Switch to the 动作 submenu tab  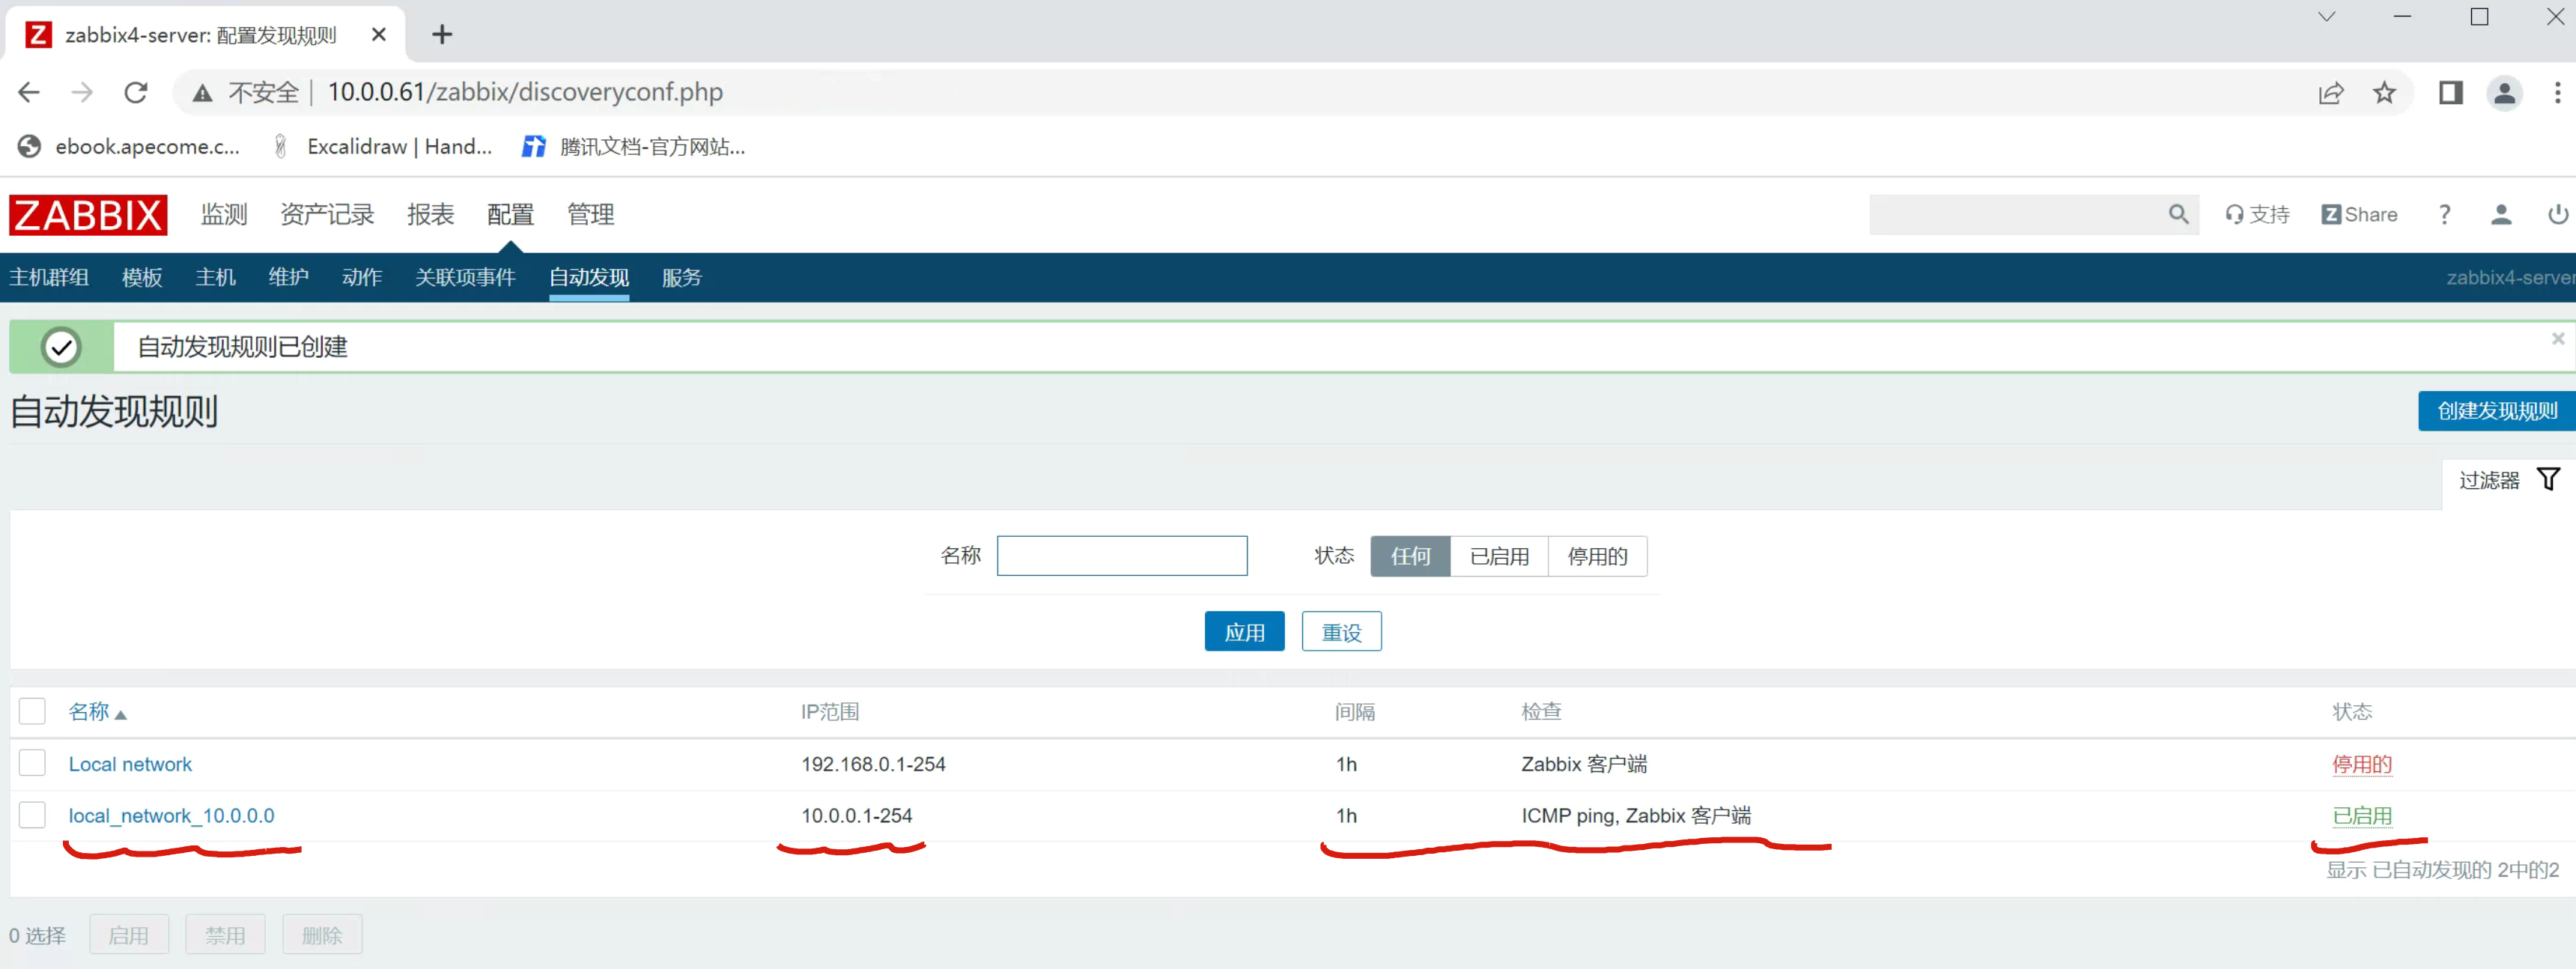click(361, 277)
